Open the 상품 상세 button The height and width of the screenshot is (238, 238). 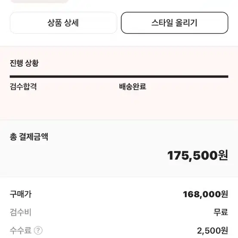pyautogui.click(x=63, y=23)
